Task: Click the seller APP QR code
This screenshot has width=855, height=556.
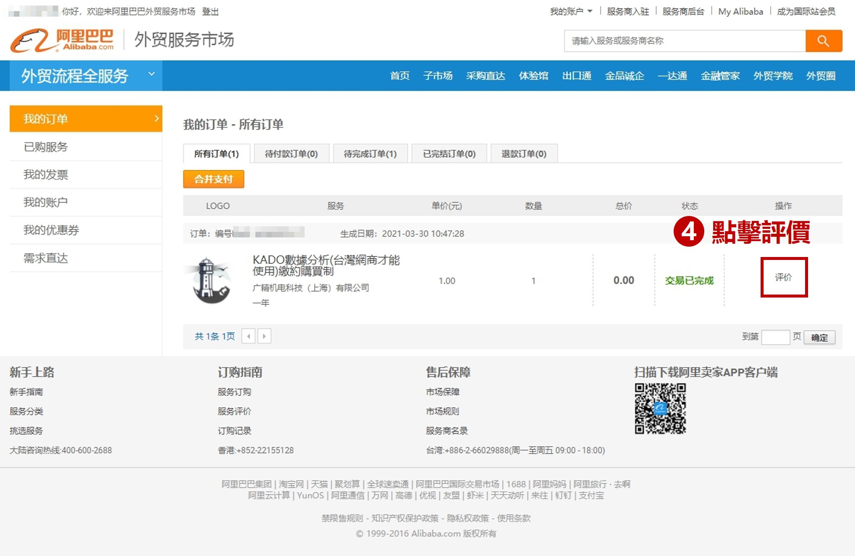Action: point(661,409)
